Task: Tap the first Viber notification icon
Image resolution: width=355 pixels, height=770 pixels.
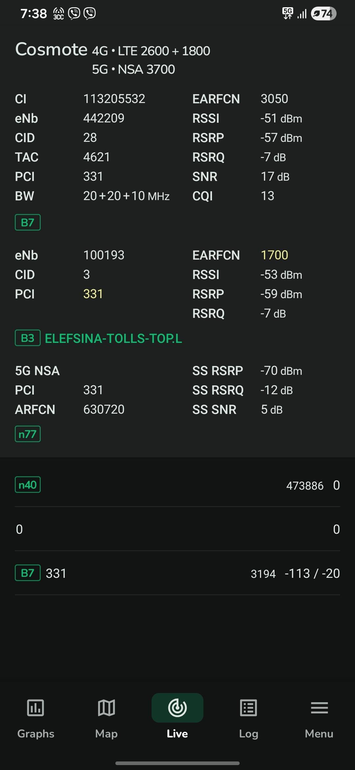Action: 74,13
